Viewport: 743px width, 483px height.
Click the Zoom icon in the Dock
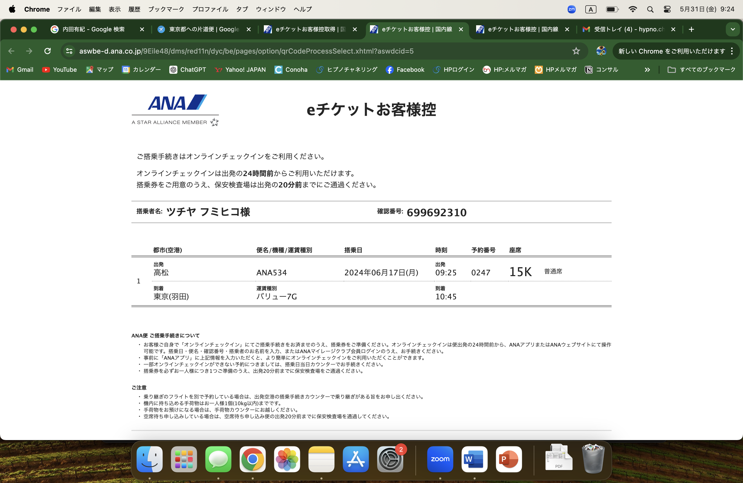point(440,459)
